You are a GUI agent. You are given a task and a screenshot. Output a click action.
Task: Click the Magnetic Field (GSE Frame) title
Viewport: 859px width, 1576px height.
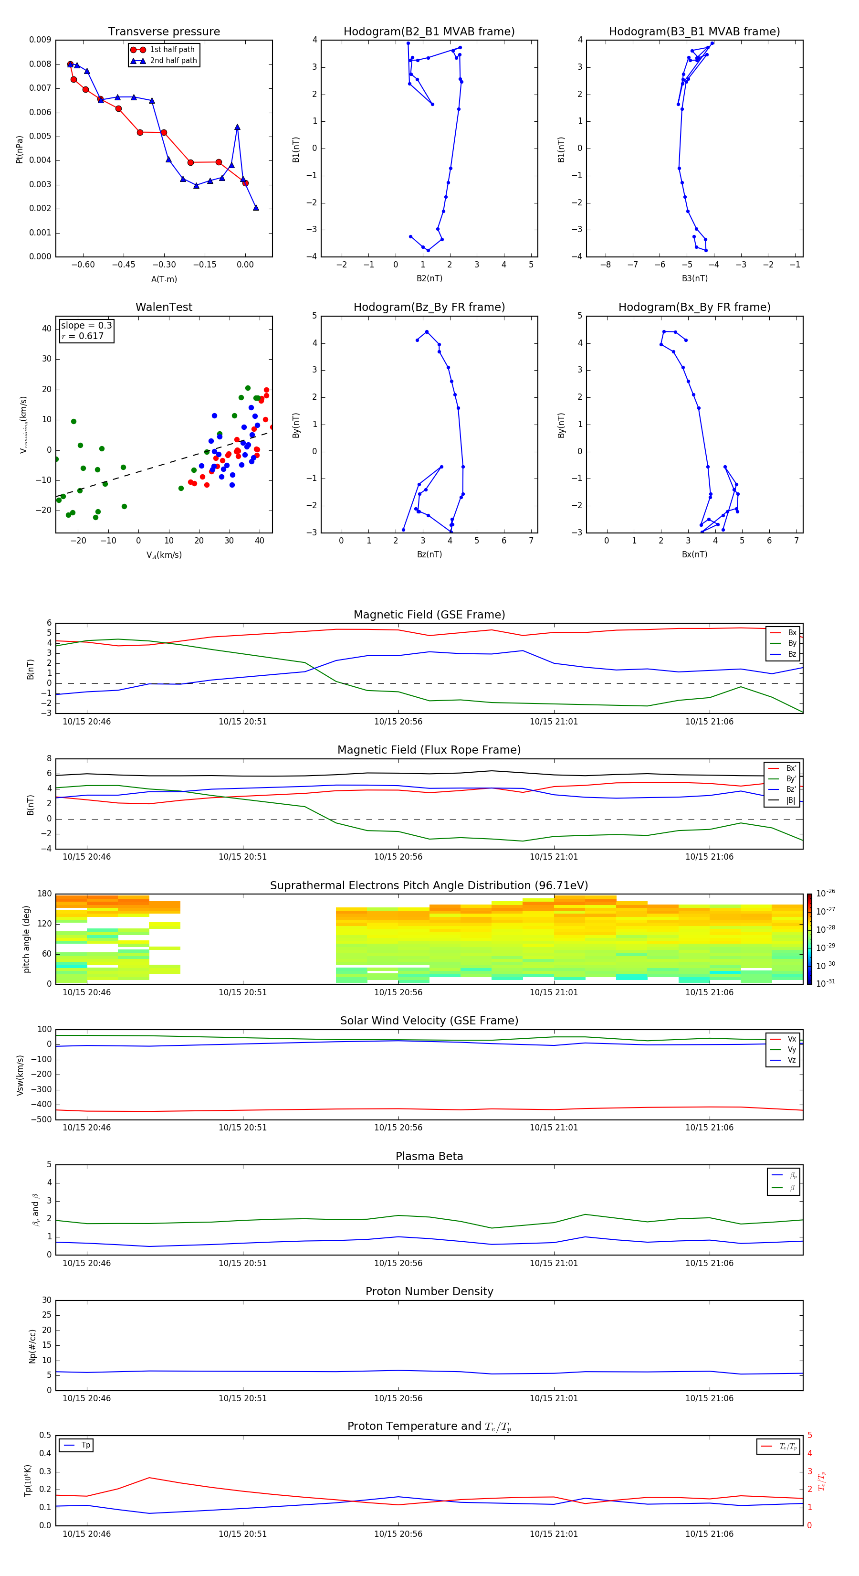(429, 615)
